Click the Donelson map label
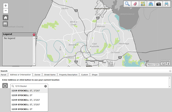 (115, 52)
